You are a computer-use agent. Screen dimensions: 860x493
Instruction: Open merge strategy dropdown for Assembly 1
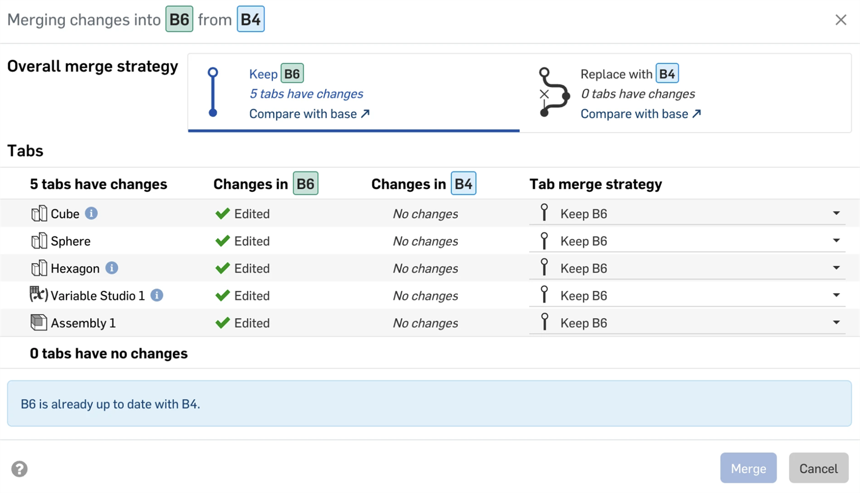[687, 323]
